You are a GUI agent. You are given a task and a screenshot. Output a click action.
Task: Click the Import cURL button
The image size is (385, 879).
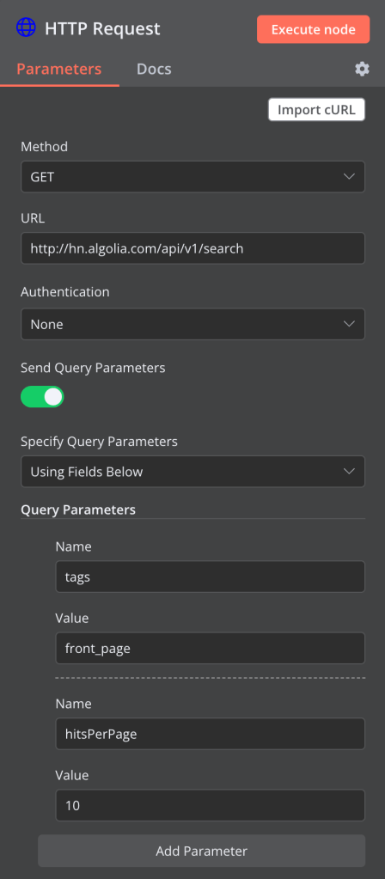click(316, 110)
